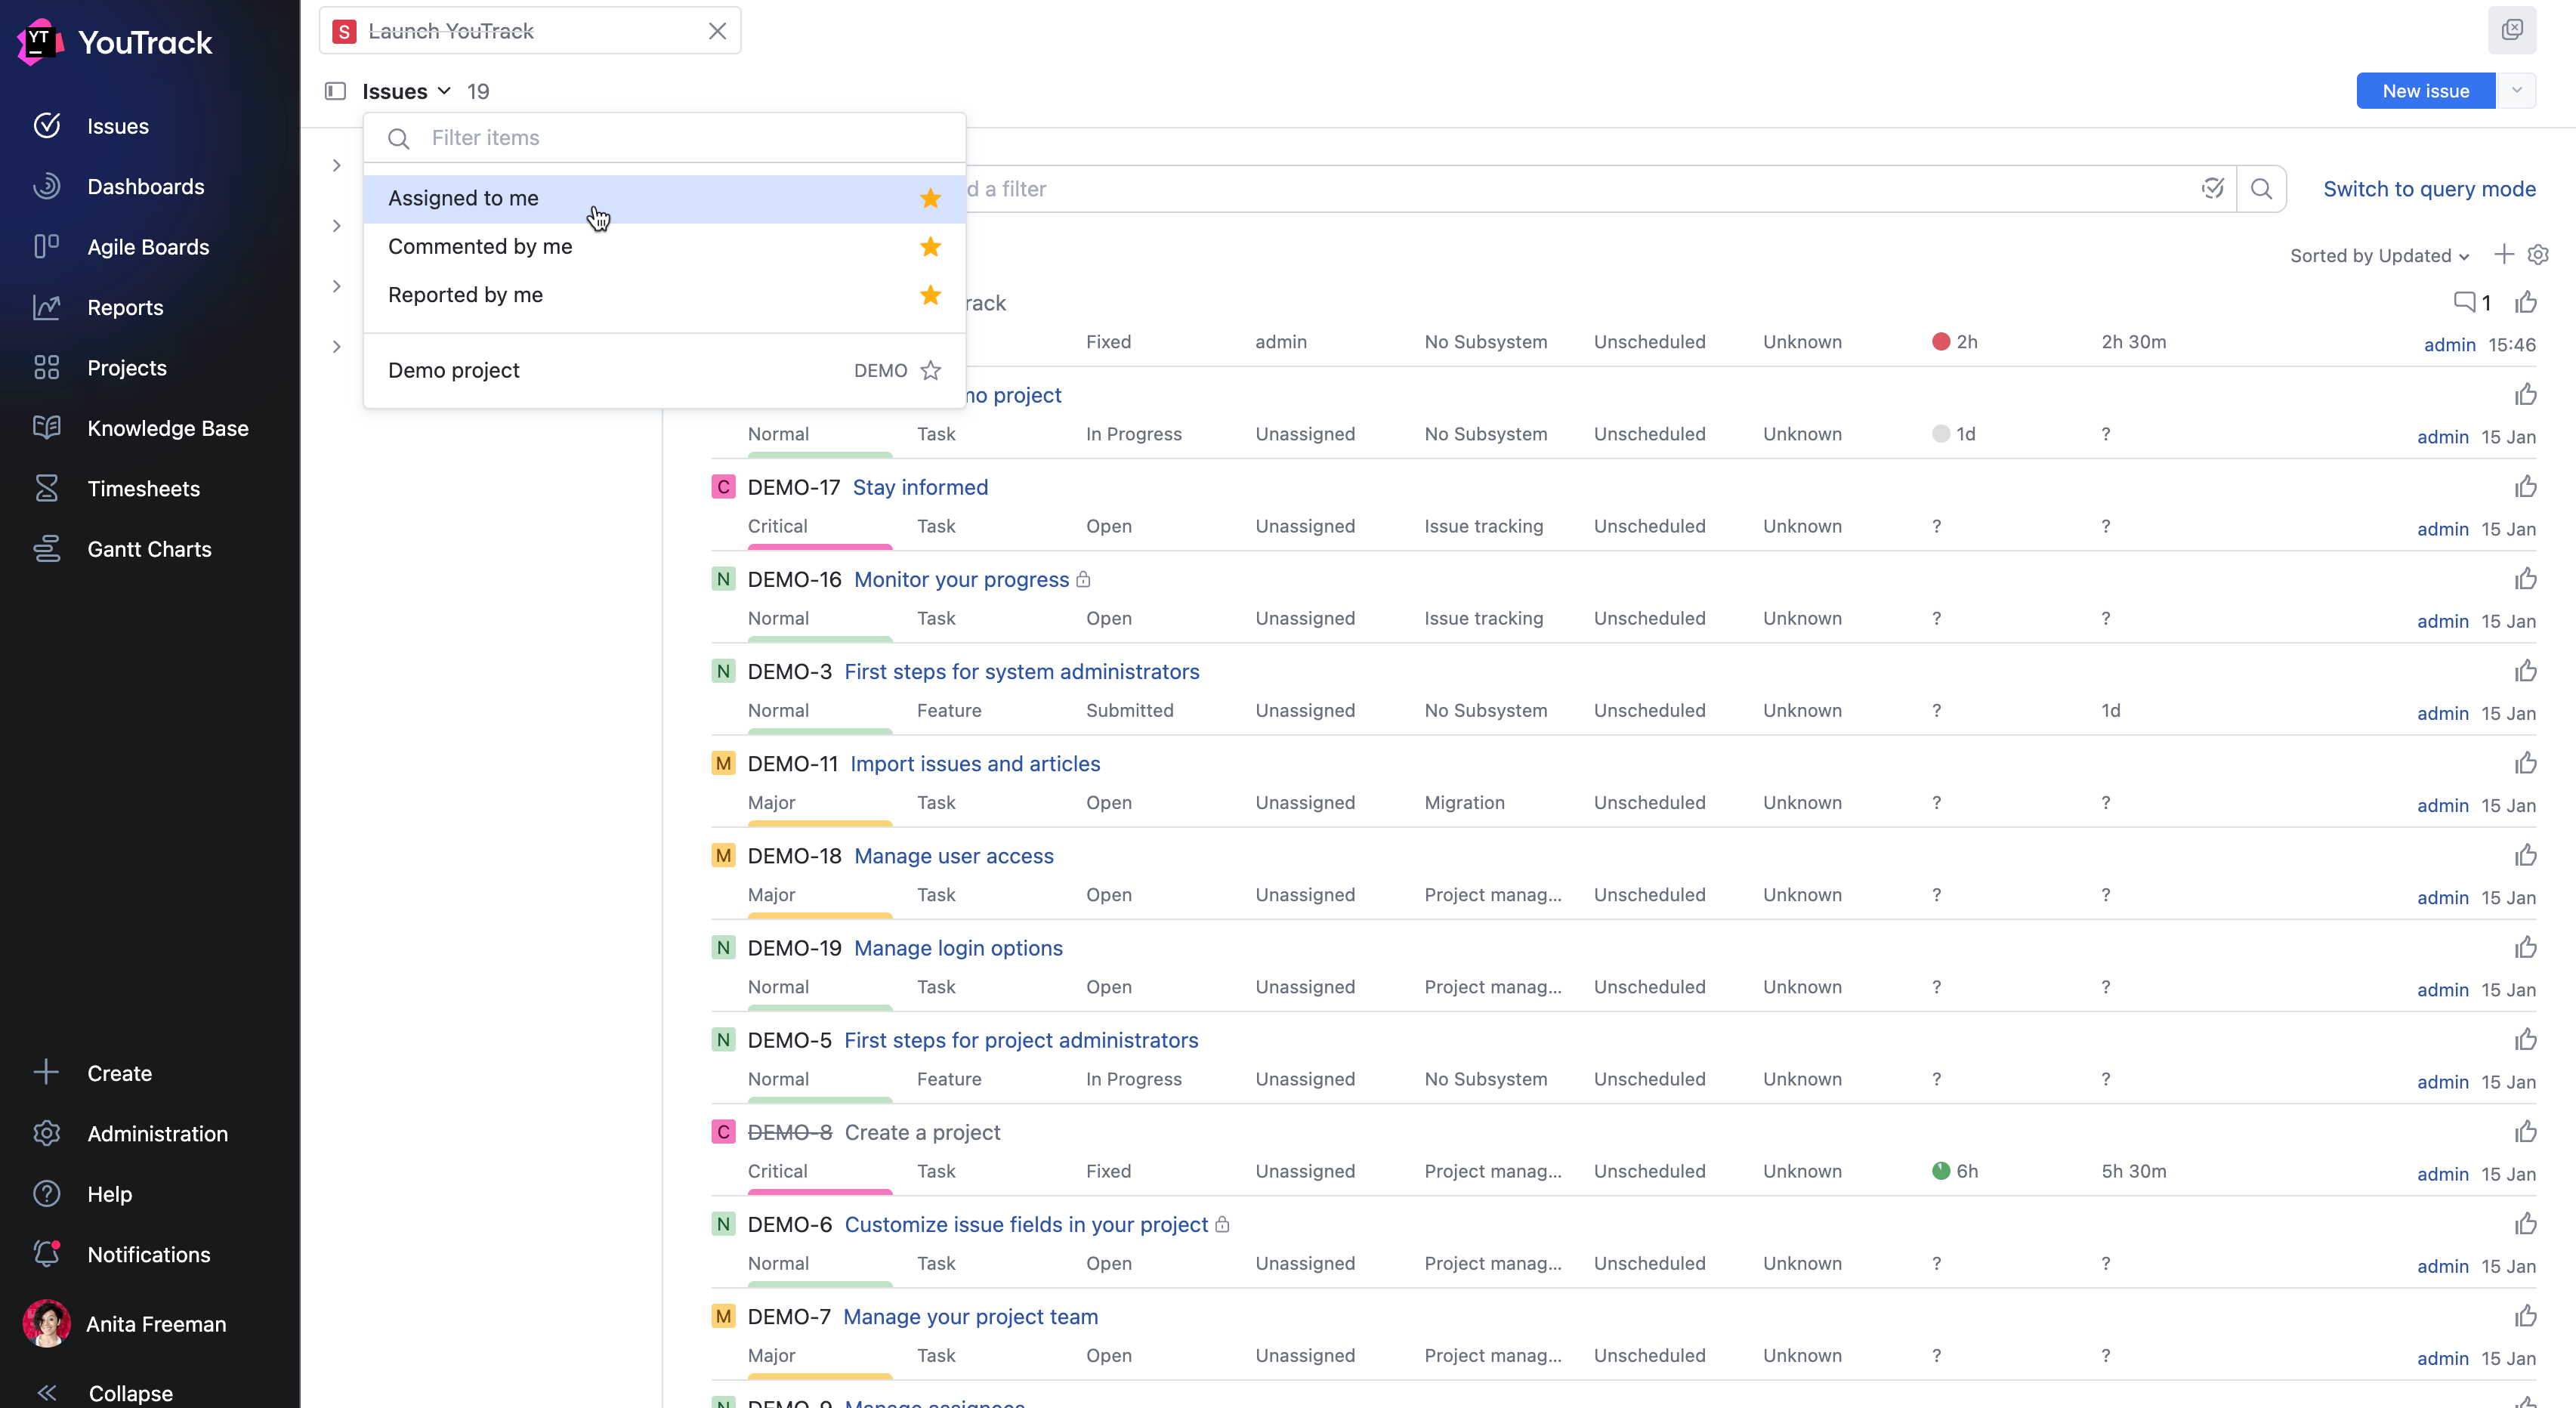This screenshot has width=2576, height=1408.
Task: Click the YouTrack logo
Action: [114, 42]
